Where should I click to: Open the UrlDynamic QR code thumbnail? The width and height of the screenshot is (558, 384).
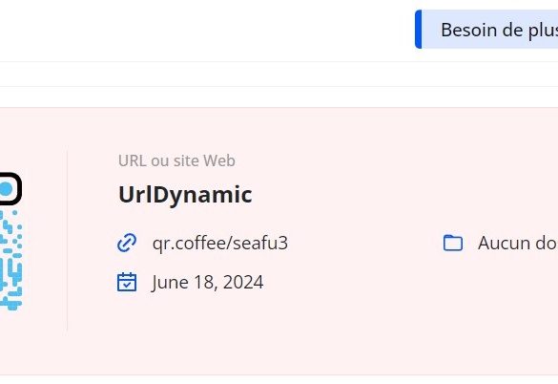click(10, 242)
